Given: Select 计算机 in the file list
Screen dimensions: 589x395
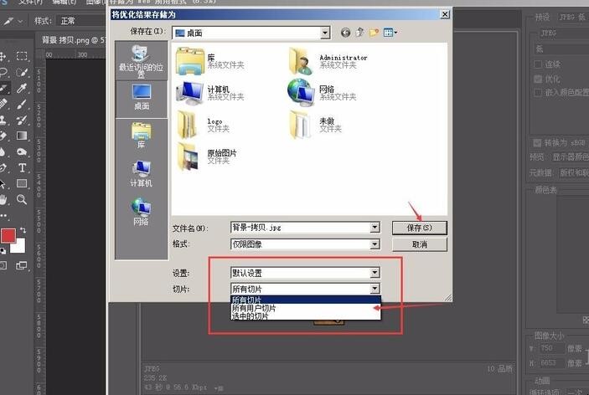Looking at the screenshot, I should [210, 93].
